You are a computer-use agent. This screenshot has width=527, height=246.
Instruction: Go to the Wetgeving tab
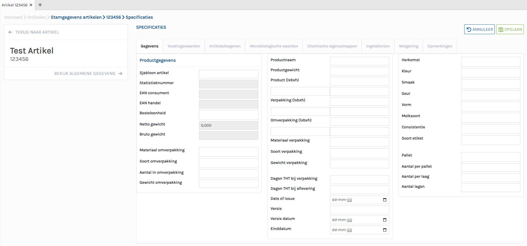(408, 46)
